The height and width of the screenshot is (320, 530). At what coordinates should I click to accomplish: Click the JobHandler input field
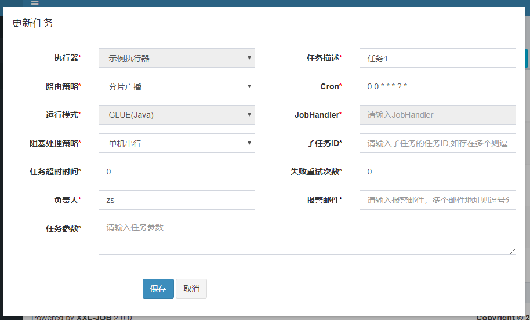tap(437, 115)
